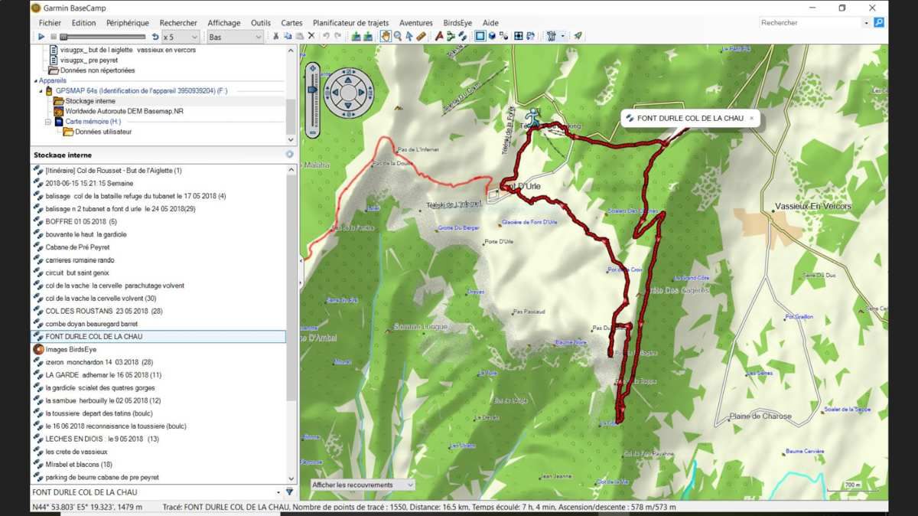
Task: Click the send to device icon
Action: 356,36
